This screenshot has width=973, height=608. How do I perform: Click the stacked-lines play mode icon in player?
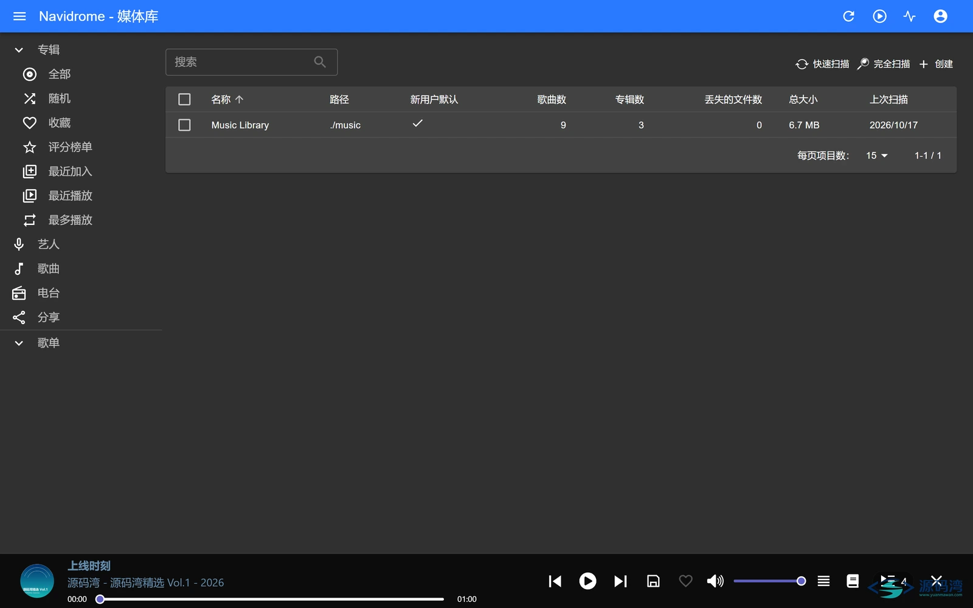coord(823,581)
